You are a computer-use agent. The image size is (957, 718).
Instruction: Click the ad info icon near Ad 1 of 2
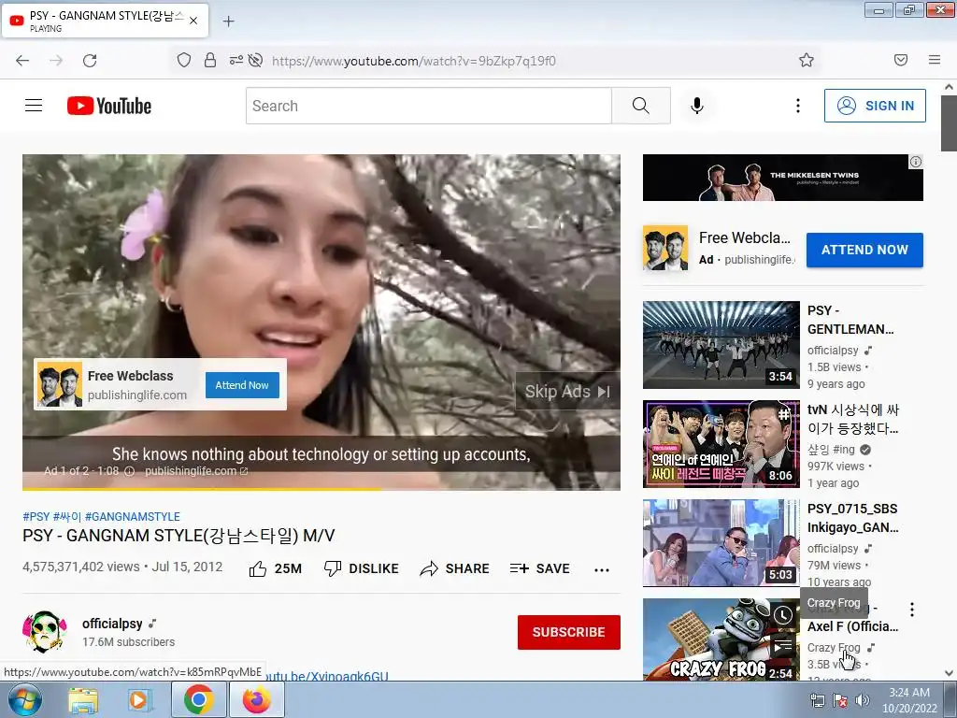[x=129, y=471]
